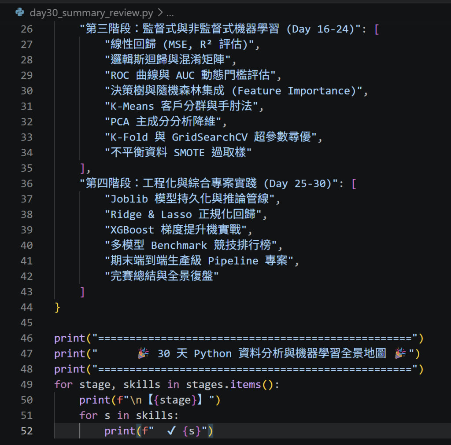Click the "skills" variable on line 51

coord(154,416)
